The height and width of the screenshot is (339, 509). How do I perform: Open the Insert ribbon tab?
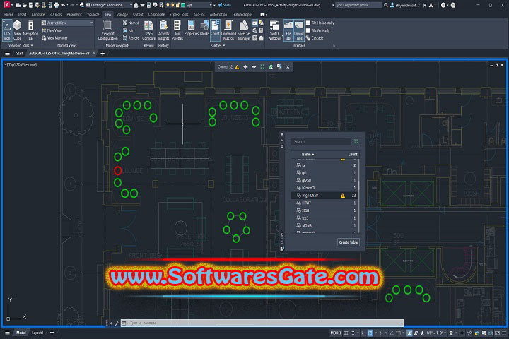click(x=23, y=14)
